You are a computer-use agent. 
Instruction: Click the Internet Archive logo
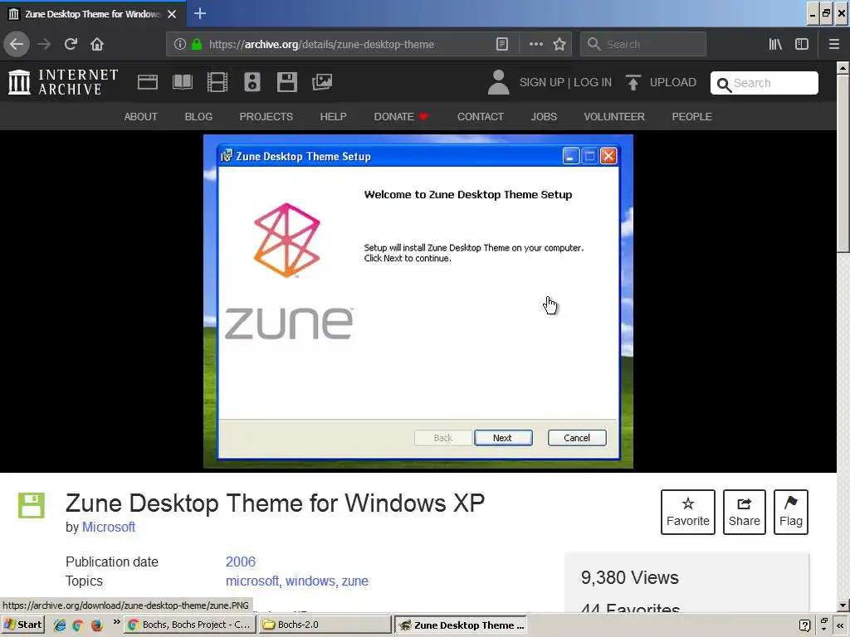coord(63,82)
